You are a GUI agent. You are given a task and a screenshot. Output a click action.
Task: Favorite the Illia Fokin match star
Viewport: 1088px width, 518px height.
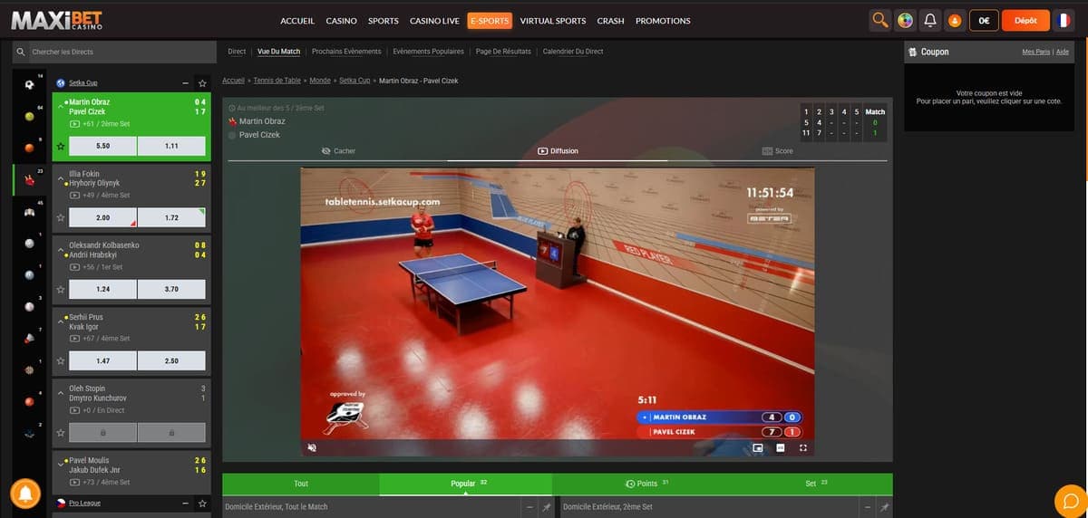click(x=60, y=217)
